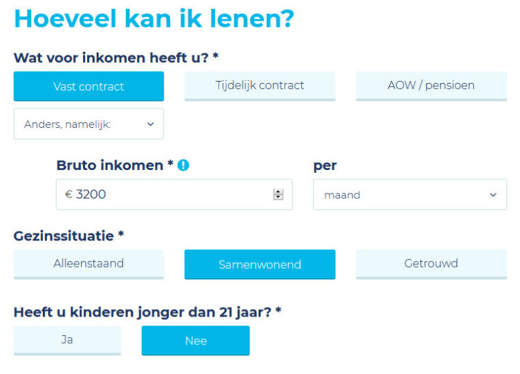Select the AOW / pensioen option

tap(431, 86)
